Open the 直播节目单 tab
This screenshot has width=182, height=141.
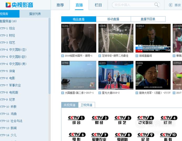(x=148, y=19)
